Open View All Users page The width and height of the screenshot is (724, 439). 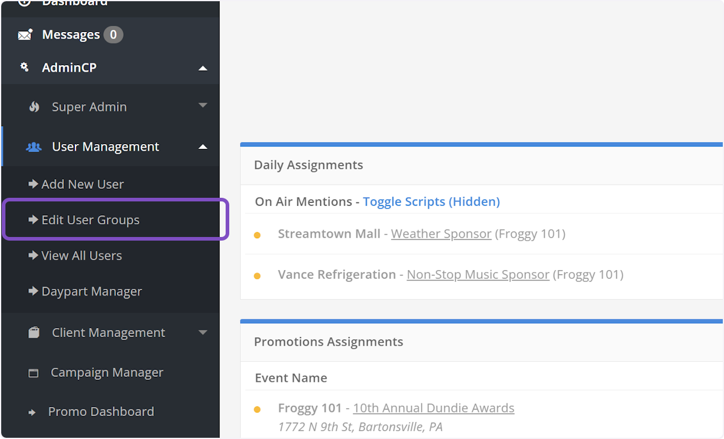81,256
